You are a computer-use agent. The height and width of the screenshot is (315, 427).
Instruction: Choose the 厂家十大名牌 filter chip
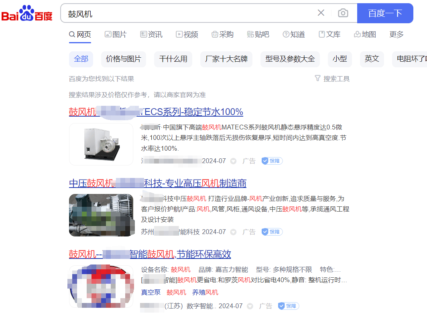pyautogui.click(x=226, y=59)
